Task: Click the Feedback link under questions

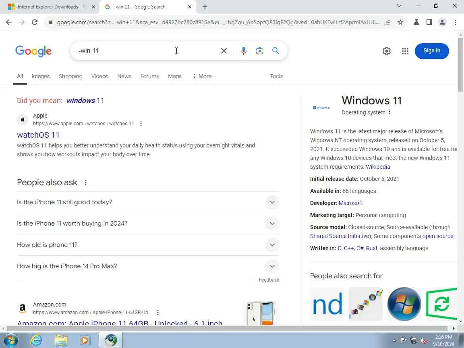Action: (269, 280)
